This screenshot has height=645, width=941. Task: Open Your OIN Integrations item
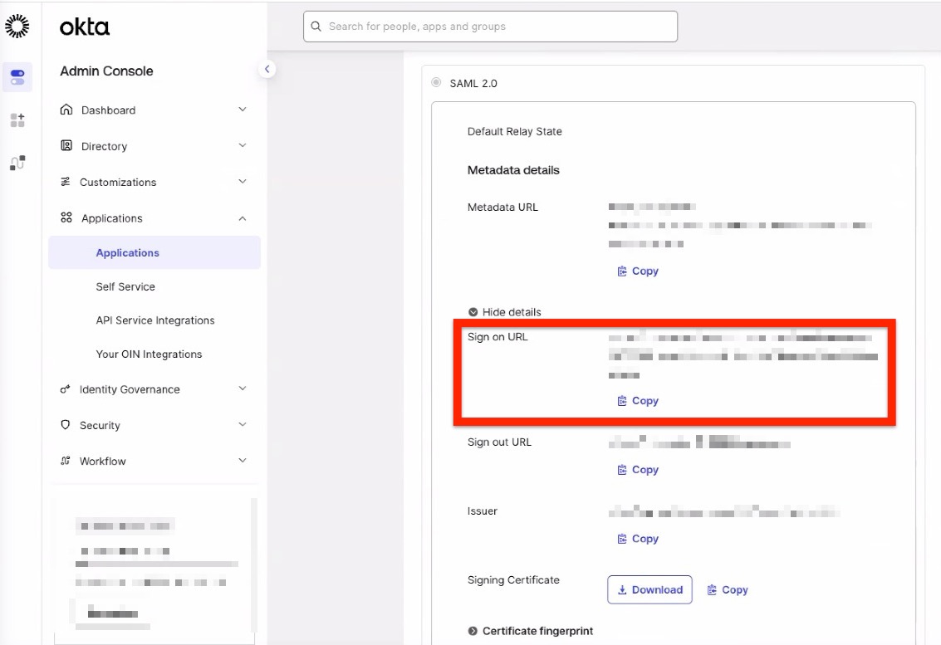[149, 354]
